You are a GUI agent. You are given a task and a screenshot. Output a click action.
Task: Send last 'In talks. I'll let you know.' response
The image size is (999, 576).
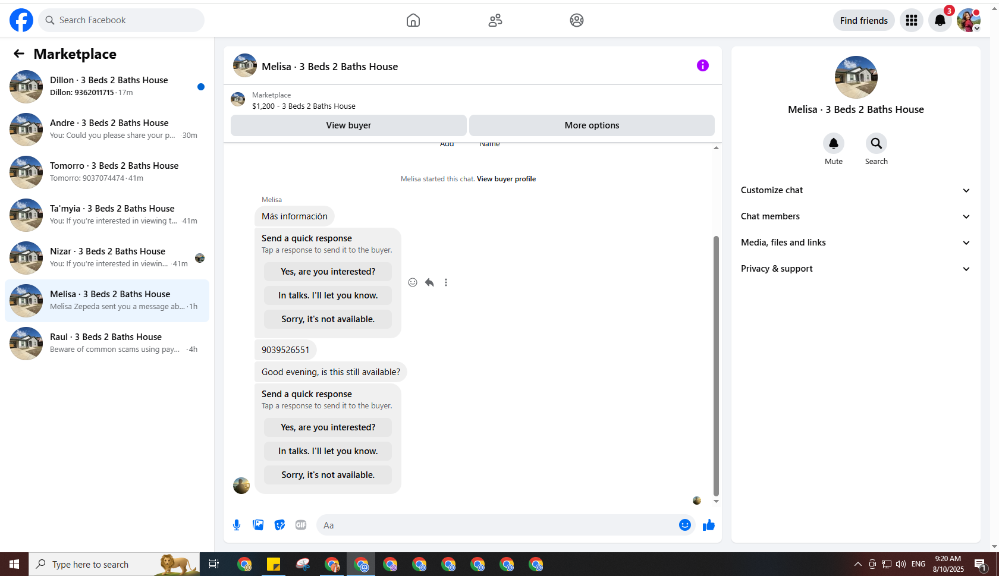coord(328,451)
